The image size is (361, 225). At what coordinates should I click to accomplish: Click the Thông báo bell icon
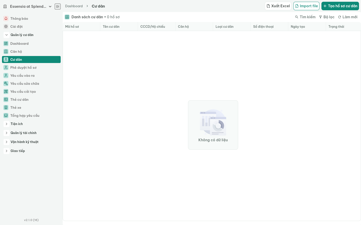point(6,18)
